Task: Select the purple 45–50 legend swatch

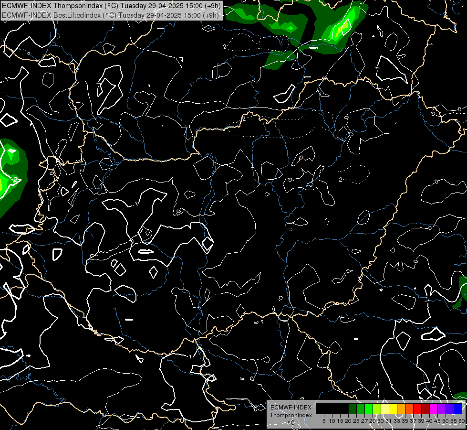Action: pos(442,409)
